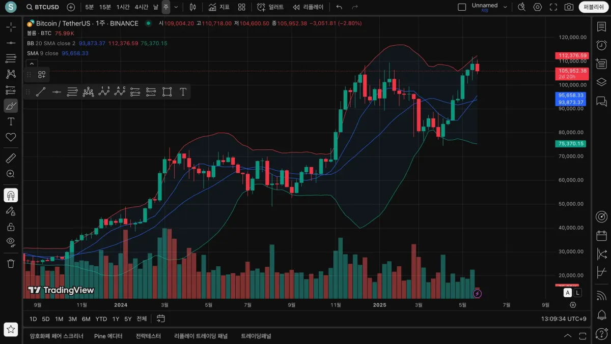Take a chart snapshot with the camera icon
Image resolution: width=611 pixels, height=344 pixels.
click(569, 7)
